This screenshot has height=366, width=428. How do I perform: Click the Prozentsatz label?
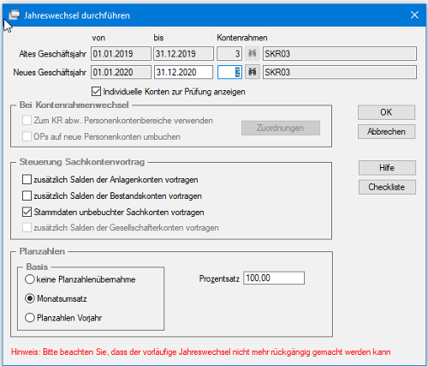point(219,279)
